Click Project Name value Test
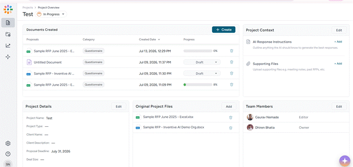The width and height of the screenshot is (353, 167). click(x=49, y=118)
